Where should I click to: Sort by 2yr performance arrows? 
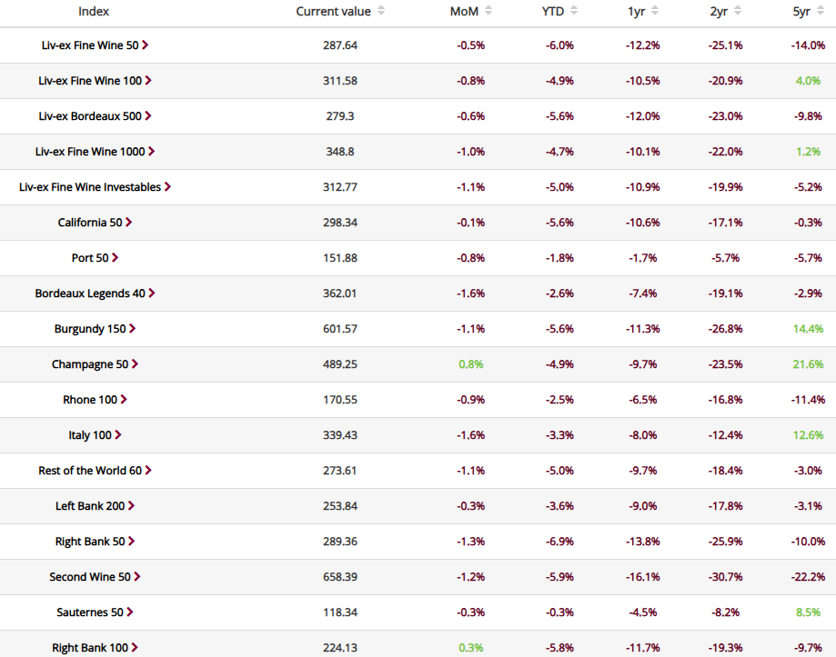tap(738, 11)
